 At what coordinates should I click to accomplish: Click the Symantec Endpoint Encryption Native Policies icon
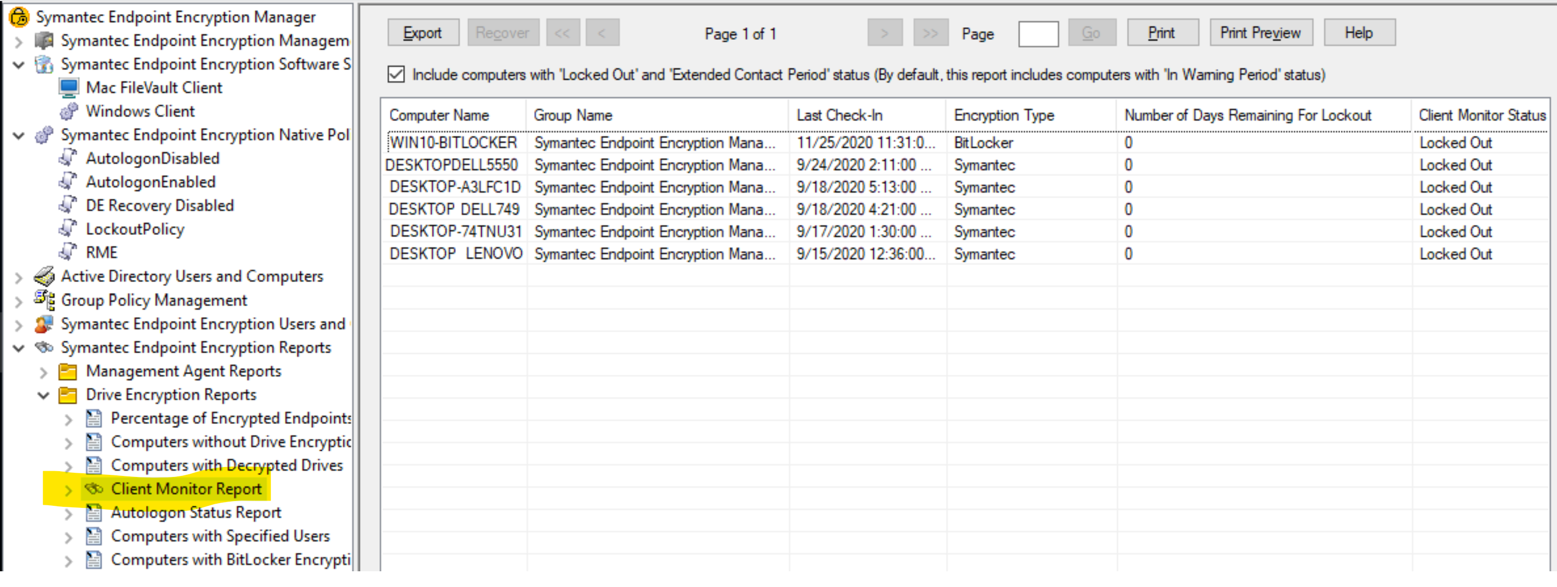coord(44,135)
